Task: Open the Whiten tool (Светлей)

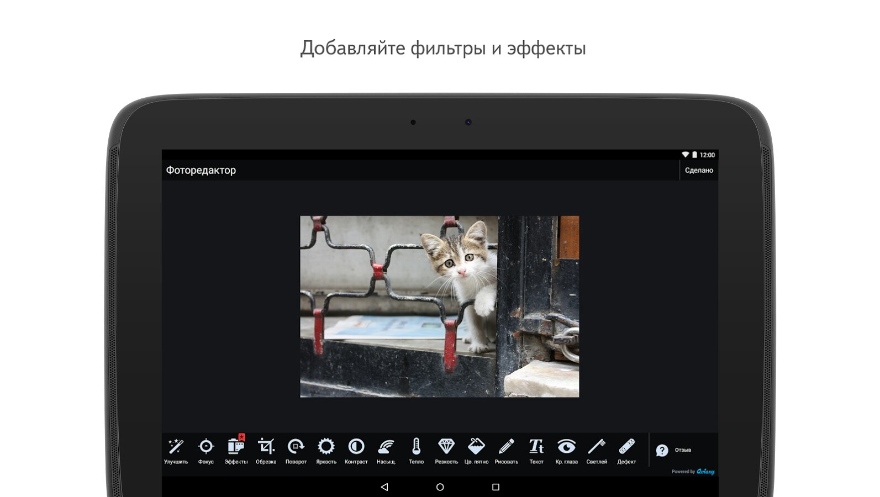Action: pyautogui.click(x=597, y=450)
